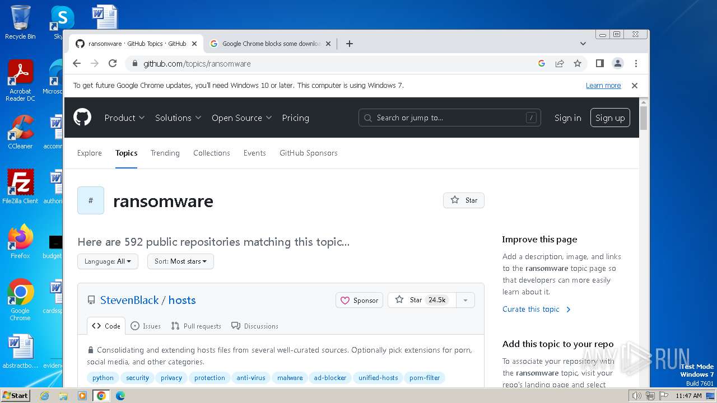Open the StevenBlack user link
Screen dimensions: 717x403
129,300
